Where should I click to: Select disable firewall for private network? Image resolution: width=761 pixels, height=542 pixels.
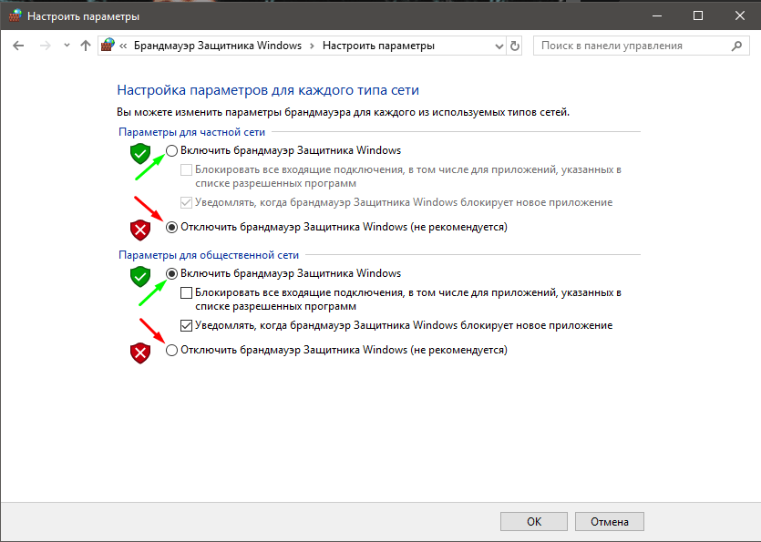click(x=172, y=227)
